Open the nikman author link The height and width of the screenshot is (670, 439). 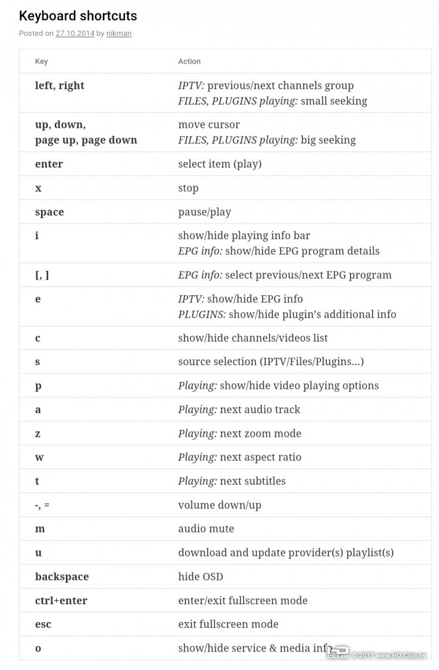(119, 33)
